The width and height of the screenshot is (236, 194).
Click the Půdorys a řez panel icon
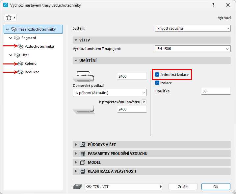coord(83,145)
